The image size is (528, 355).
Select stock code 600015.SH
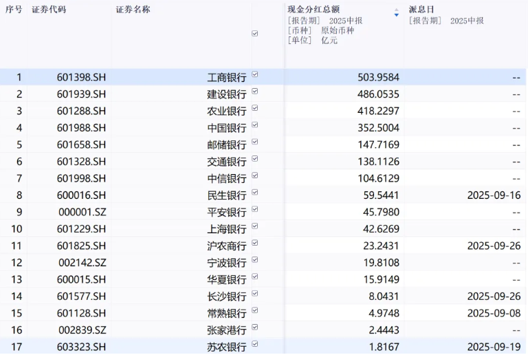pyautogui.click(x=81, y=279)
